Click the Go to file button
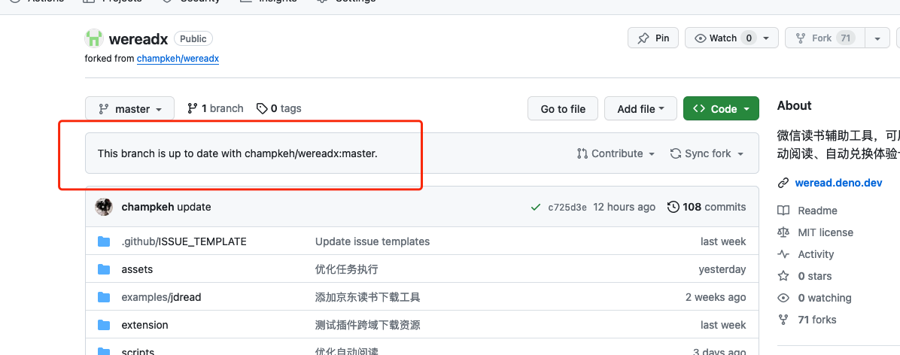This screenshot has width=900, height=355. point(563,108)
